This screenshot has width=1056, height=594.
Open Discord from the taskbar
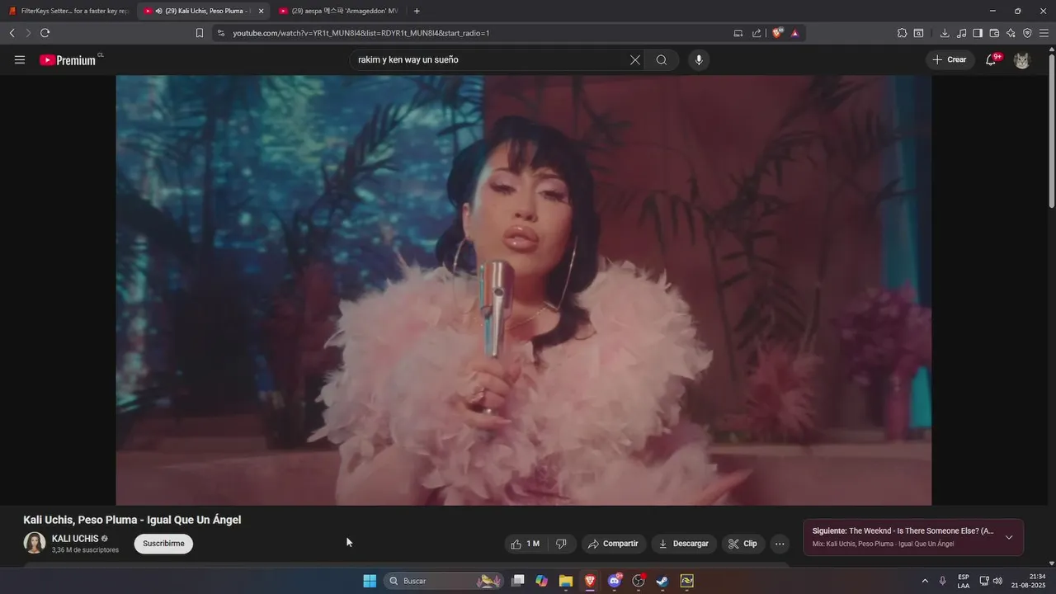(614, 581)
